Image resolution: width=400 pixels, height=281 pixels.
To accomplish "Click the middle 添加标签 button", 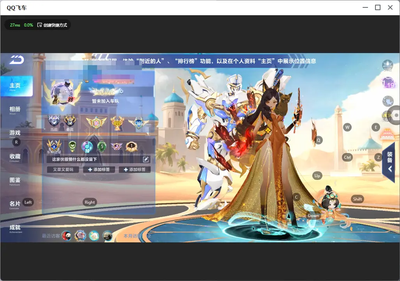I will tap(99, 170).
